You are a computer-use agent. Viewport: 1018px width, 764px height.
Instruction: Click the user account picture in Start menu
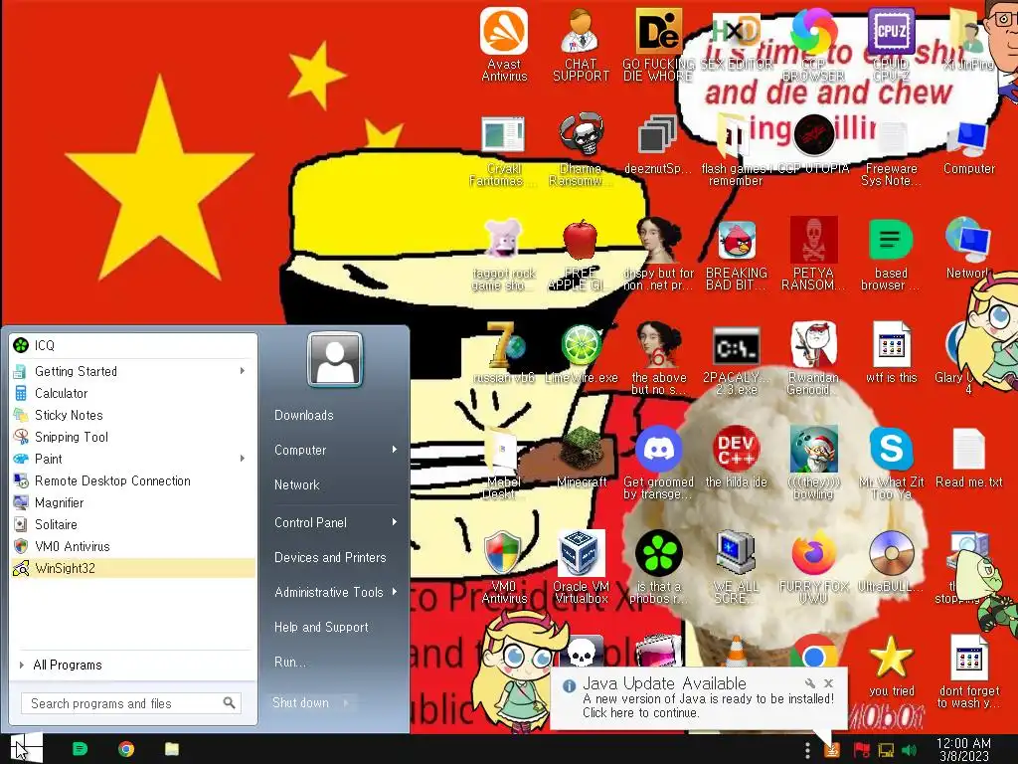tap(334, 359)
